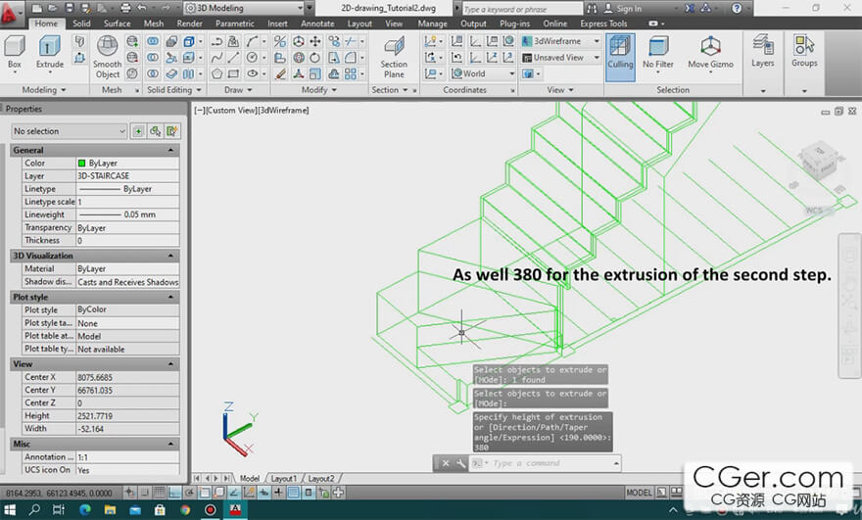
Task: Toggle Snap mode in status bar
Action: [x=145, y=493]
